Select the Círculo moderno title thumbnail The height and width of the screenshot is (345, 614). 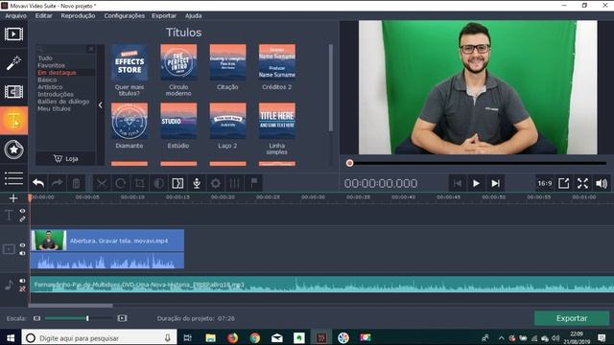(x=178, y=62)
